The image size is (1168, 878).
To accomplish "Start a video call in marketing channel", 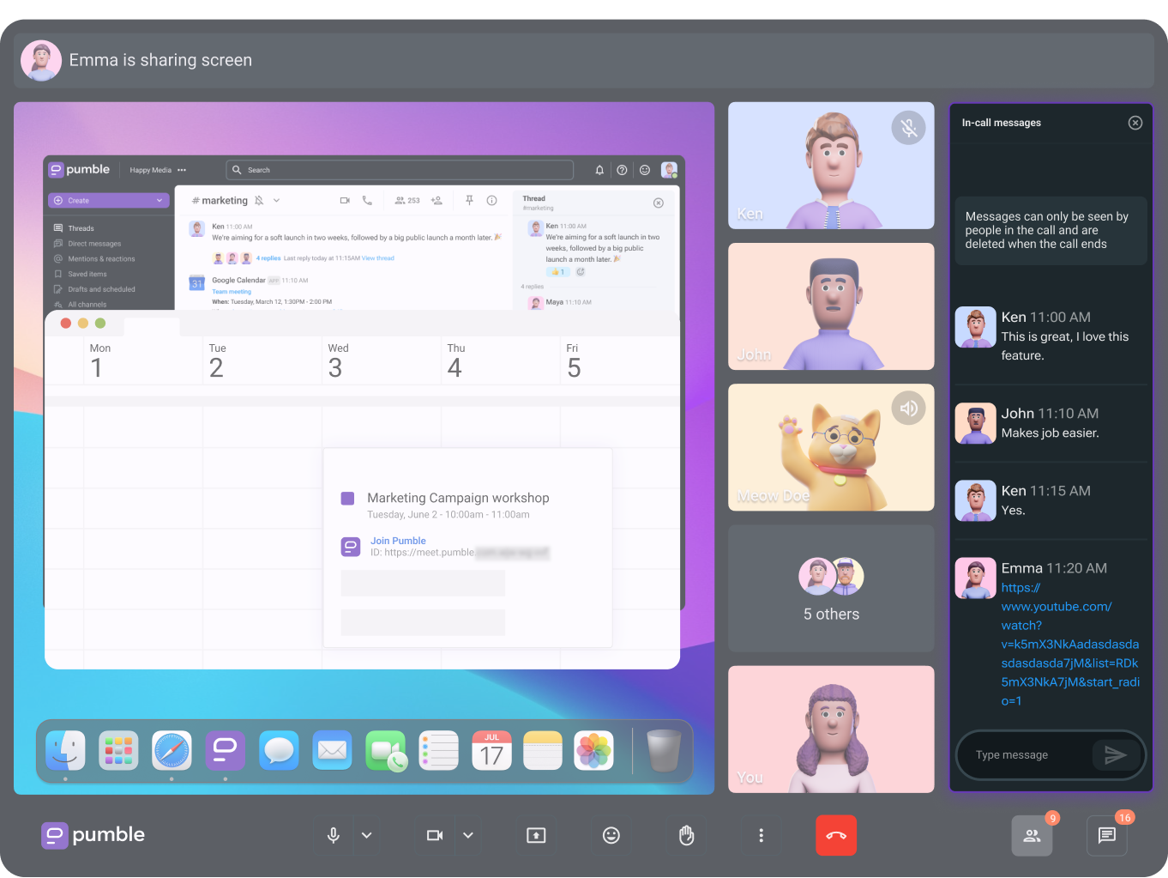I will tap(345, 200).
